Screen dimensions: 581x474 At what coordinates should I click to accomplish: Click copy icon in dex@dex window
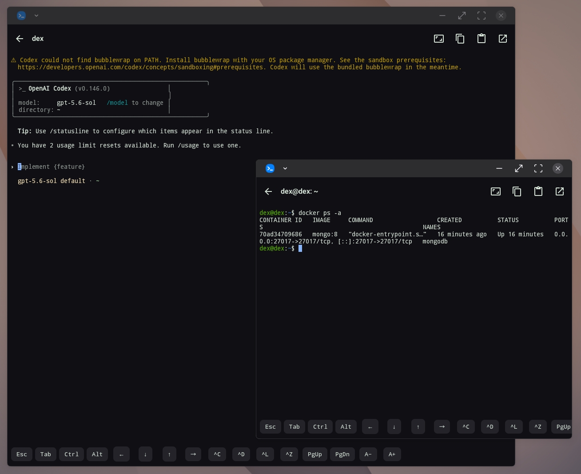tap(517, 191)
